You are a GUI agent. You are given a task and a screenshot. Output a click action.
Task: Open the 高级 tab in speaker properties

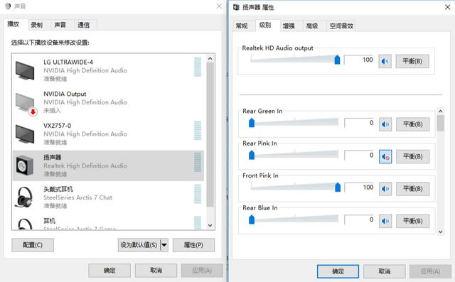coord(312,26)
